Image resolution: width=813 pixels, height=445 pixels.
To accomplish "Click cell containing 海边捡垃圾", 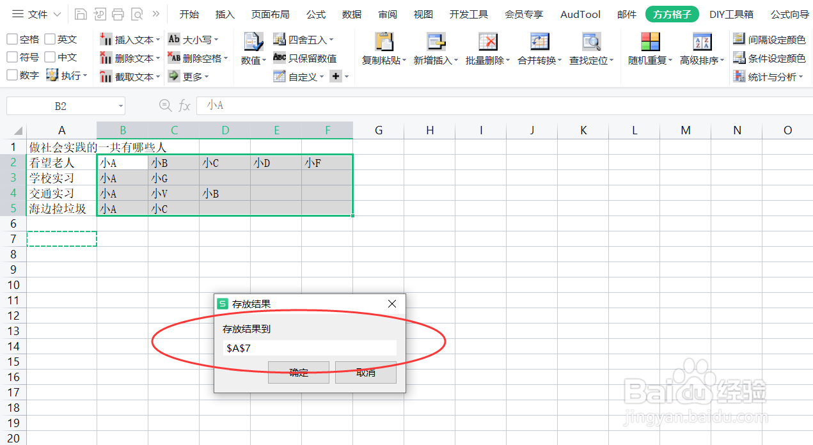I will pyautogui.click(x=61, y=208).
